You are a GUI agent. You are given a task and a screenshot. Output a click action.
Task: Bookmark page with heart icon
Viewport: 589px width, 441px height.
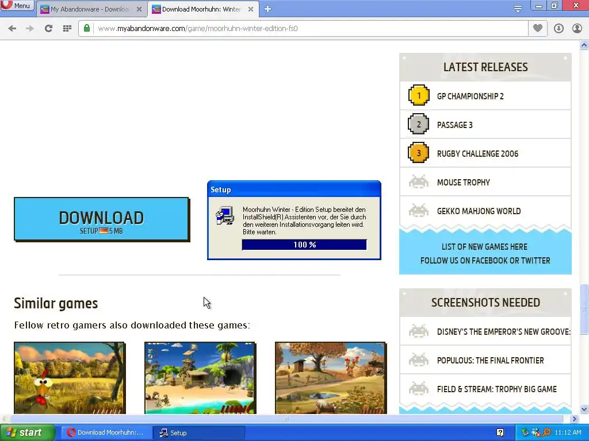tap(538, 28)
